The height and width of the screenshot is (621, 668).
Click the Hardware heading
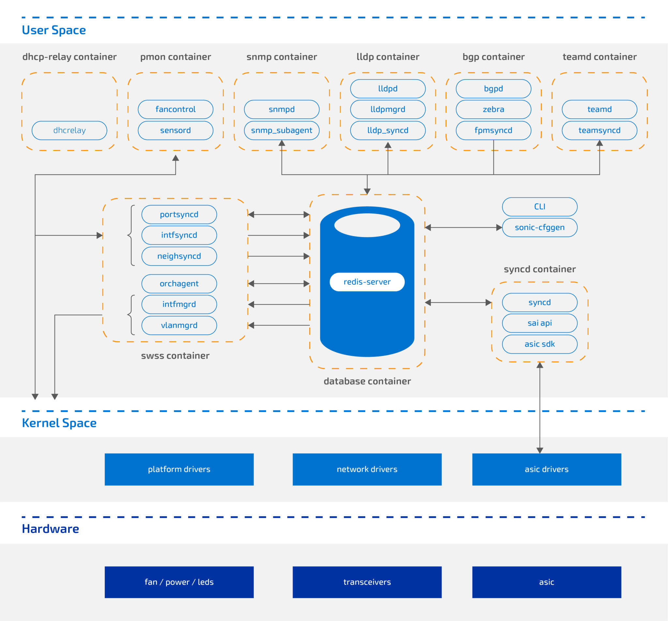click(51, 529)
